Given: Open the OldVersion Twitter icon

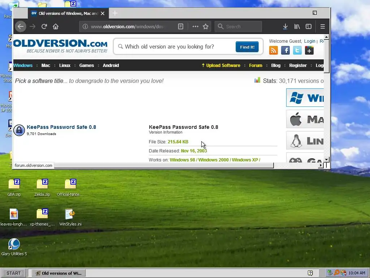Looking at the screenshot, I should tap(297, 50).
